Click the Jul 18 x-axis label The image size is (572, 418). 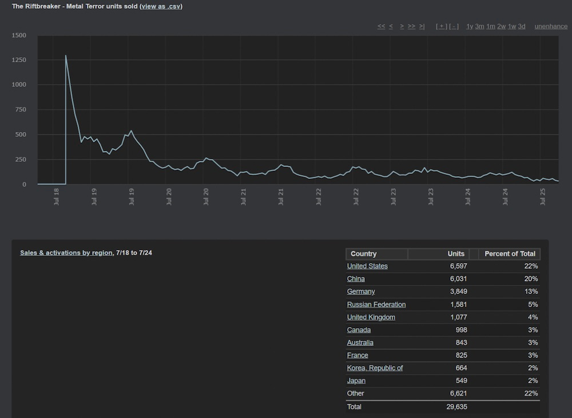[56, 197]
